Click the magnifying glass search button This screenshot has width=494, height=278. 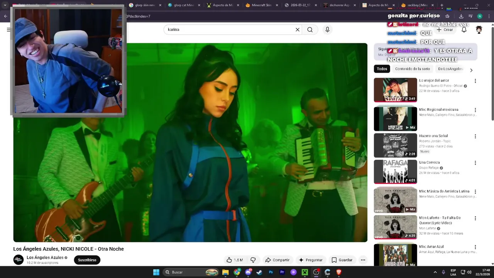point(310,30)
